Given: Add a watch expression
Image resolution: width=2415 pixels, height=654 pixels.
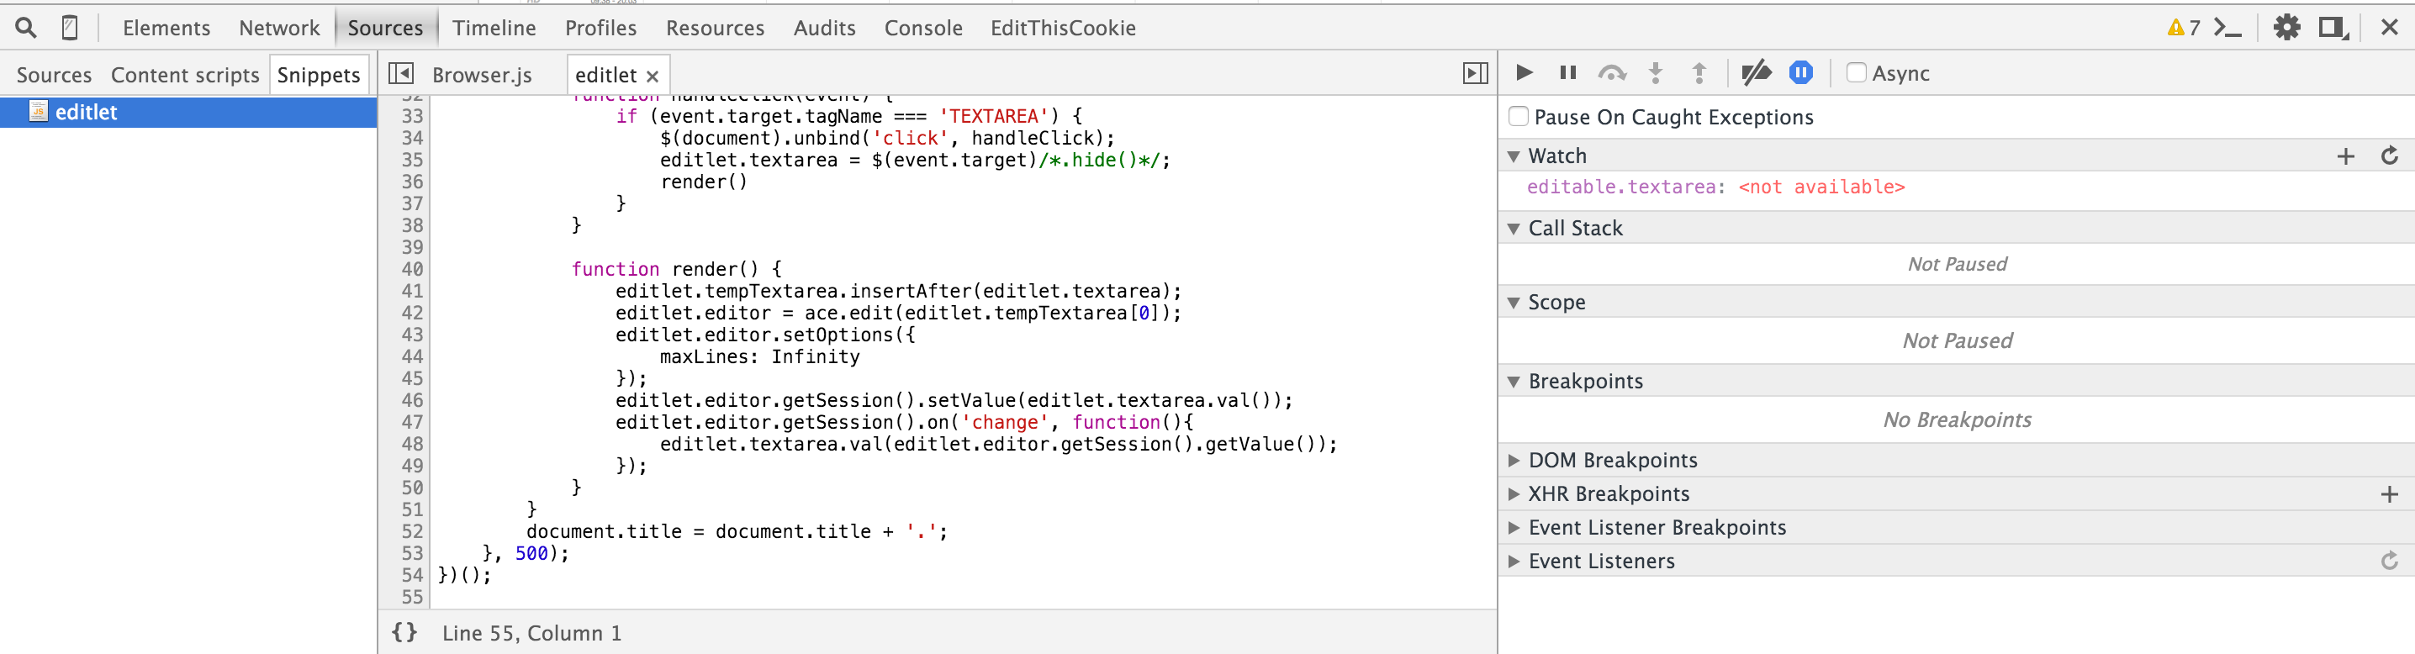Looking at the screenshot, I should point(2345,156).
